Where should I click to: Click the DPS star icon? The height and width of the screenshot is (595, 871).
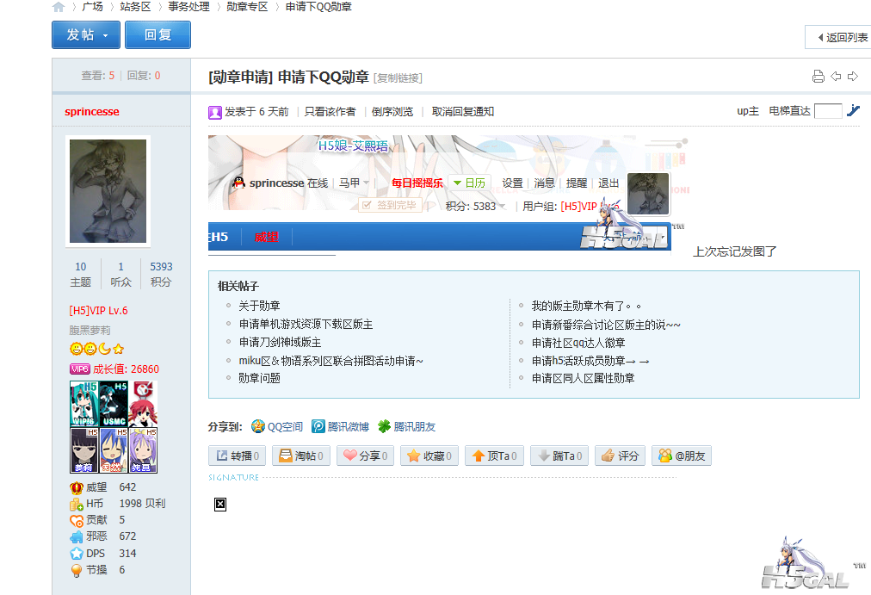(x=76, y=554)
